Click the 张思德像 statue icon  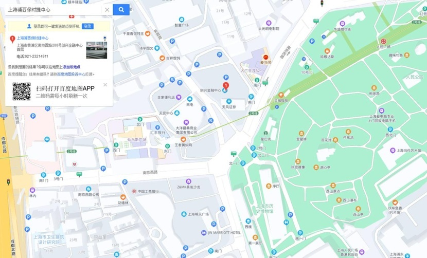pyautogui.click(x=298, y=161)
